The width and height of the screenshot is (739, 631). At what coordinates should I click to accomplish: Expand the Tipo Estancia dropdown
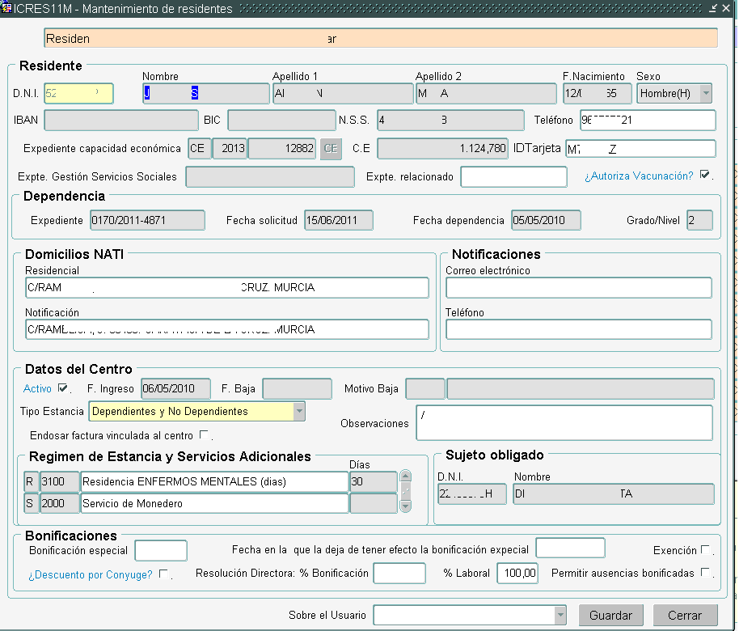pos(299,412)
